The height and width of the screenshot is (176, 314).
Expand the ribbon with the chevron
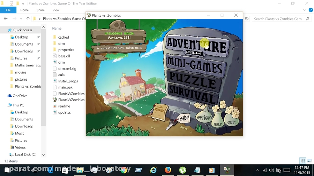tap(304, 10)
